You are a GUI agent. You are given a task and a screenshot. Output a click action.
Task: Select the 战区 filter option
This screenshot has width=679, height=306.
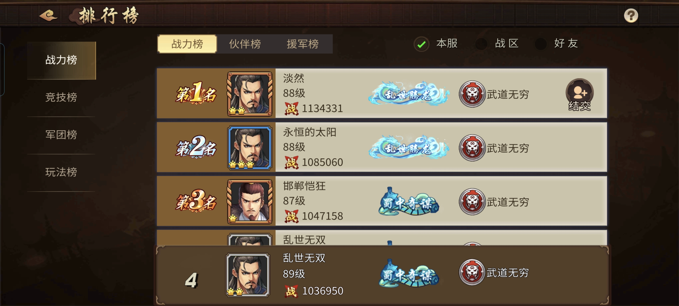(497, 44)
